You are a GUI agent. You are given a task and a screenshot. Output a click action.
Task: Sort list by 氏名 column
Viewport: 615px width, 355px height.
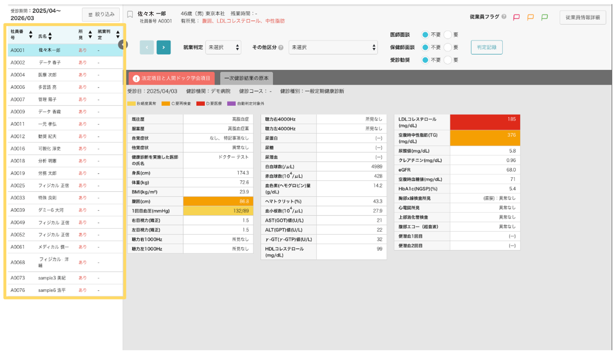point(50,36)
